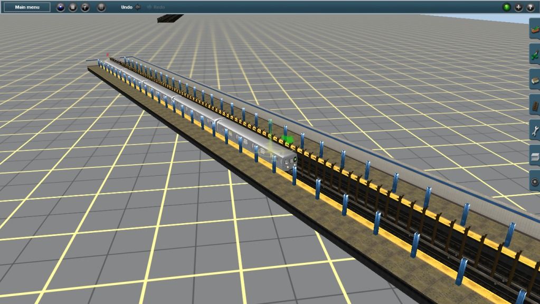Click the plus button at top right

pyautogui.click(x=518, y=7)
